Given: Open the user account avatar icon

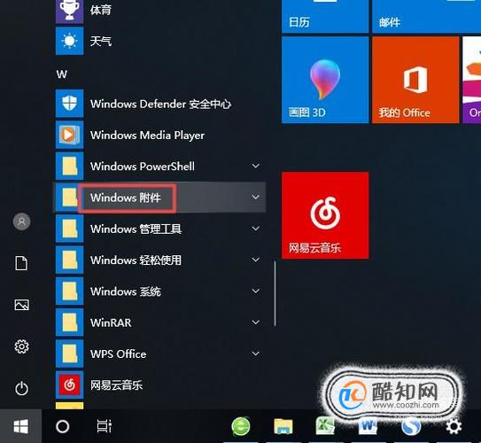Looking at the screenshot, I should pos(21,221).
